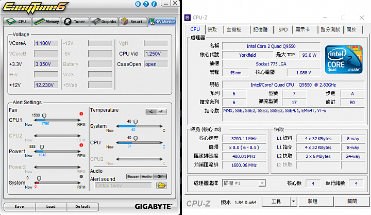371x215 pixels.
Task: Click the 關閉 button in CPU-Z
Action: tap(352, 202)
